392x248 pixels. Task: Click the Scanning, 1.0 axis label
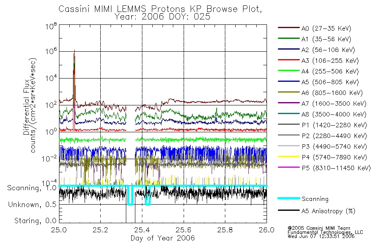[32, 188]
